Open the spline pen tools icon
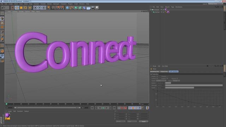 [71, 8]
